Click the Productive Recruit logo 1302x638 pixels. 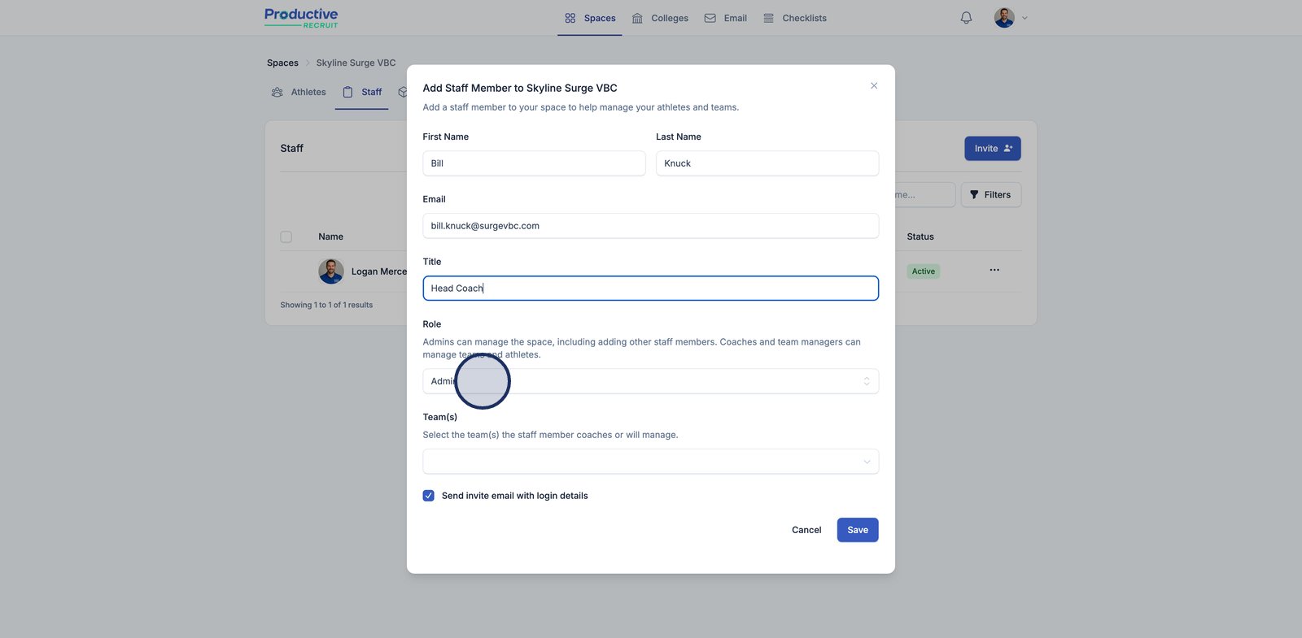(x=301, y=18)
